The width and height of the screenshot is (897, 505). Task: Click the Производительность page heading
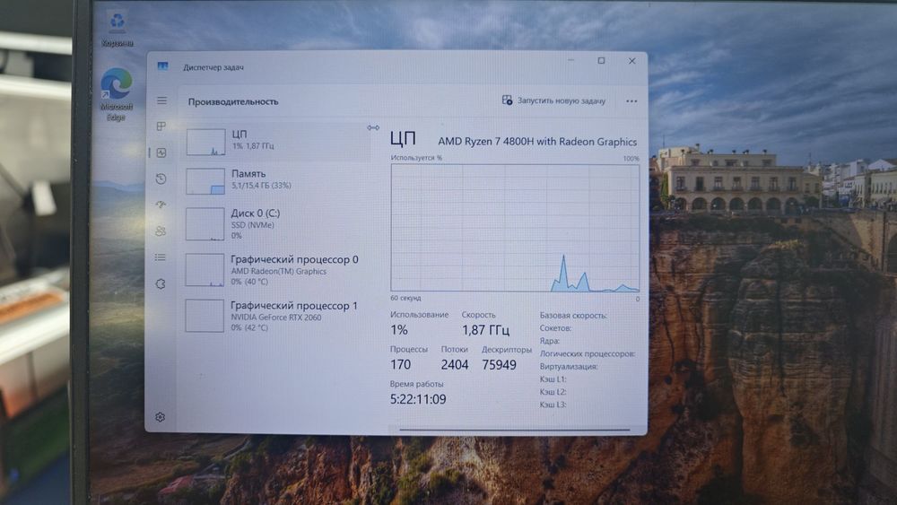coord(233,101)
